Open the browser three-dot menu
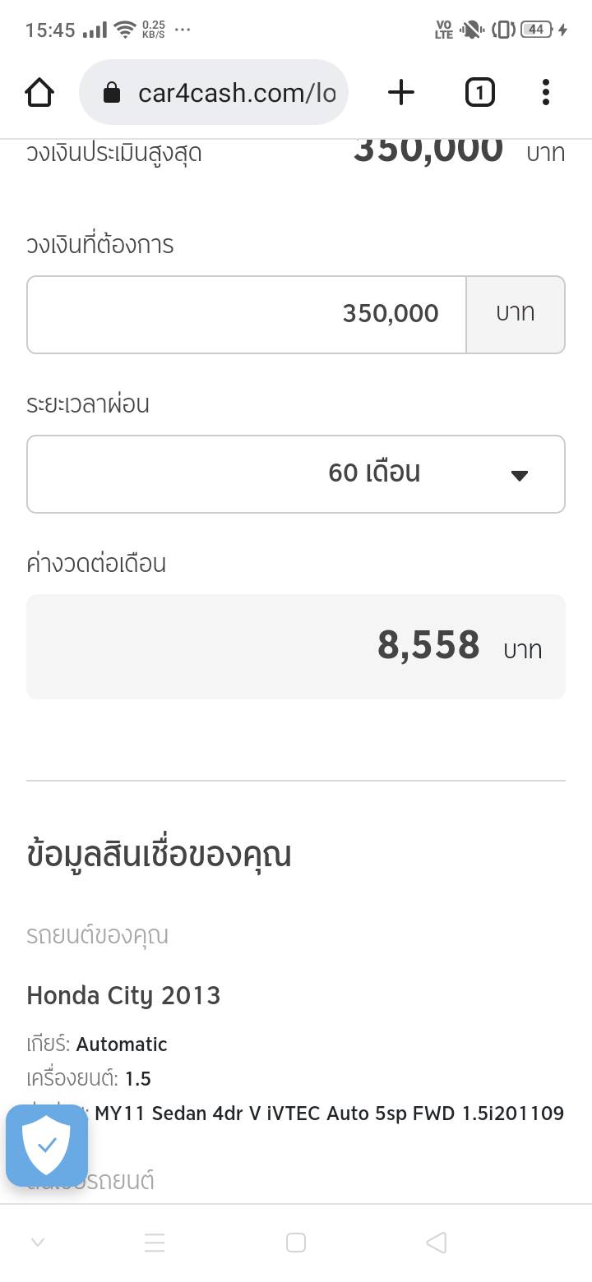 click(545, 93)
